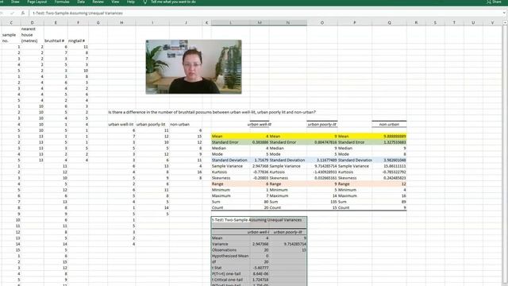
Task: Open the Page Layout ribbon tab
Action: pyautogui.click(x=37, y=2)
